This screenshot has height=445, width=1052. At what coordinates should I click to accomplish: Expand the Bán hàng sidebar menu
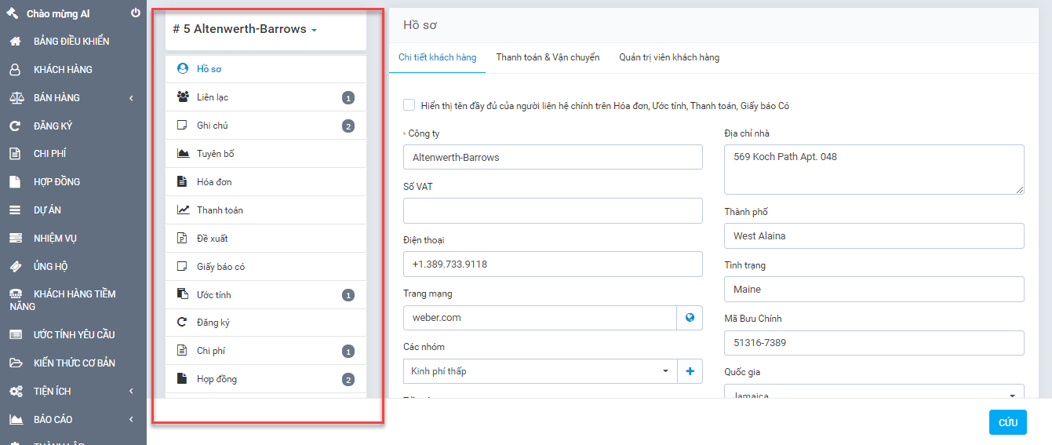coord(72,98)
